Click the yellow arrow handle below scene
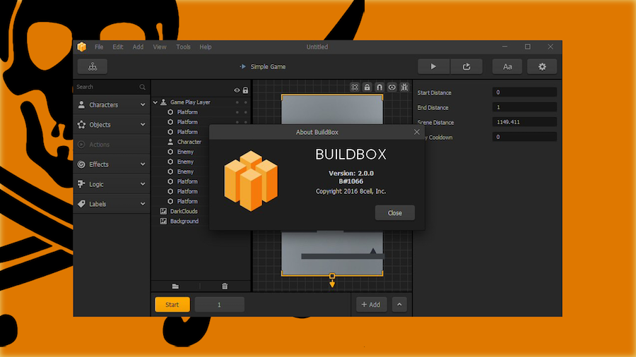The image size is (636, 357). tap(332, 284)
